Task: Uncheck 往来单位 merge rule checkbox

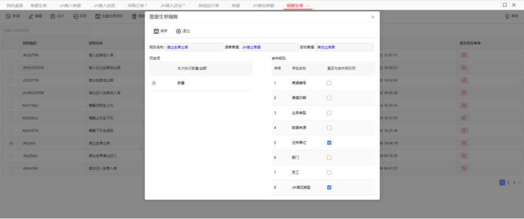Action: click(x=329, y=142)
